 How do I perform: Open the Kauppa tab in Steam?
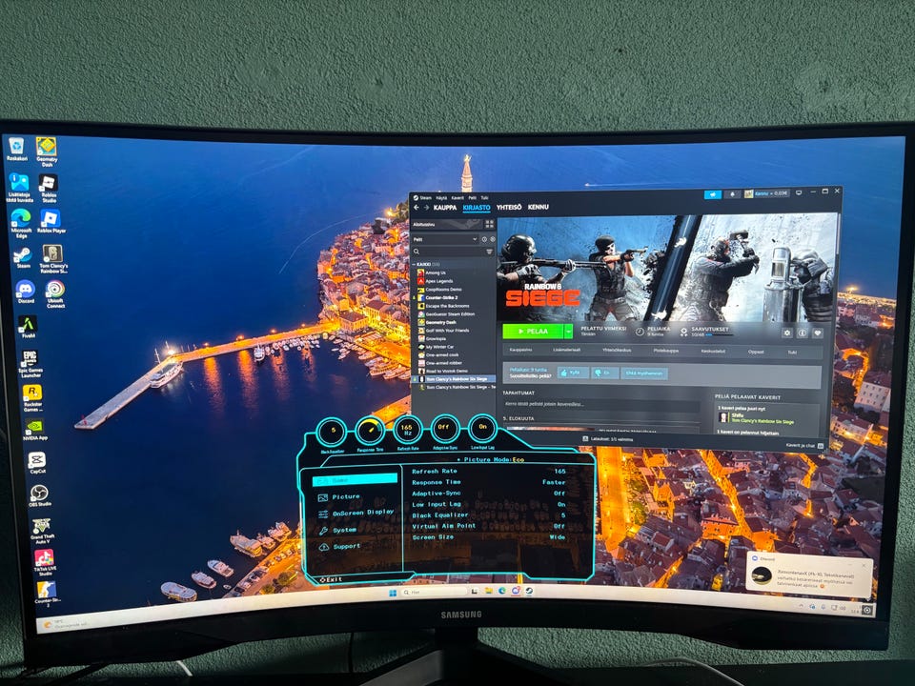tap(445, 207)
